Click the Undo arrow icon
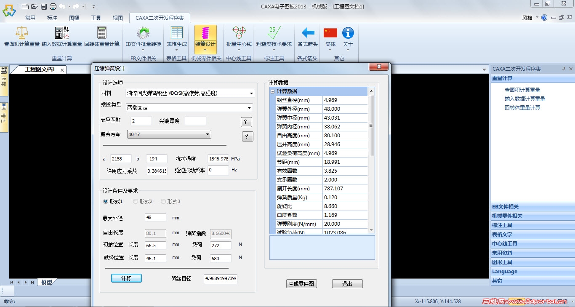Viewport: 575px width, 307px height. (x=62, y=6)
